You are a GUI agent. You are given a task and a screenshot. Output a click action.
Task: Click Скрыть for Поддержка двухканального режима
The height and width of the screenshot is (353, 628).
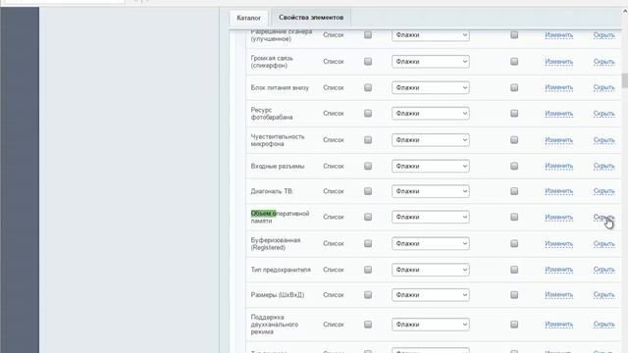604,325
